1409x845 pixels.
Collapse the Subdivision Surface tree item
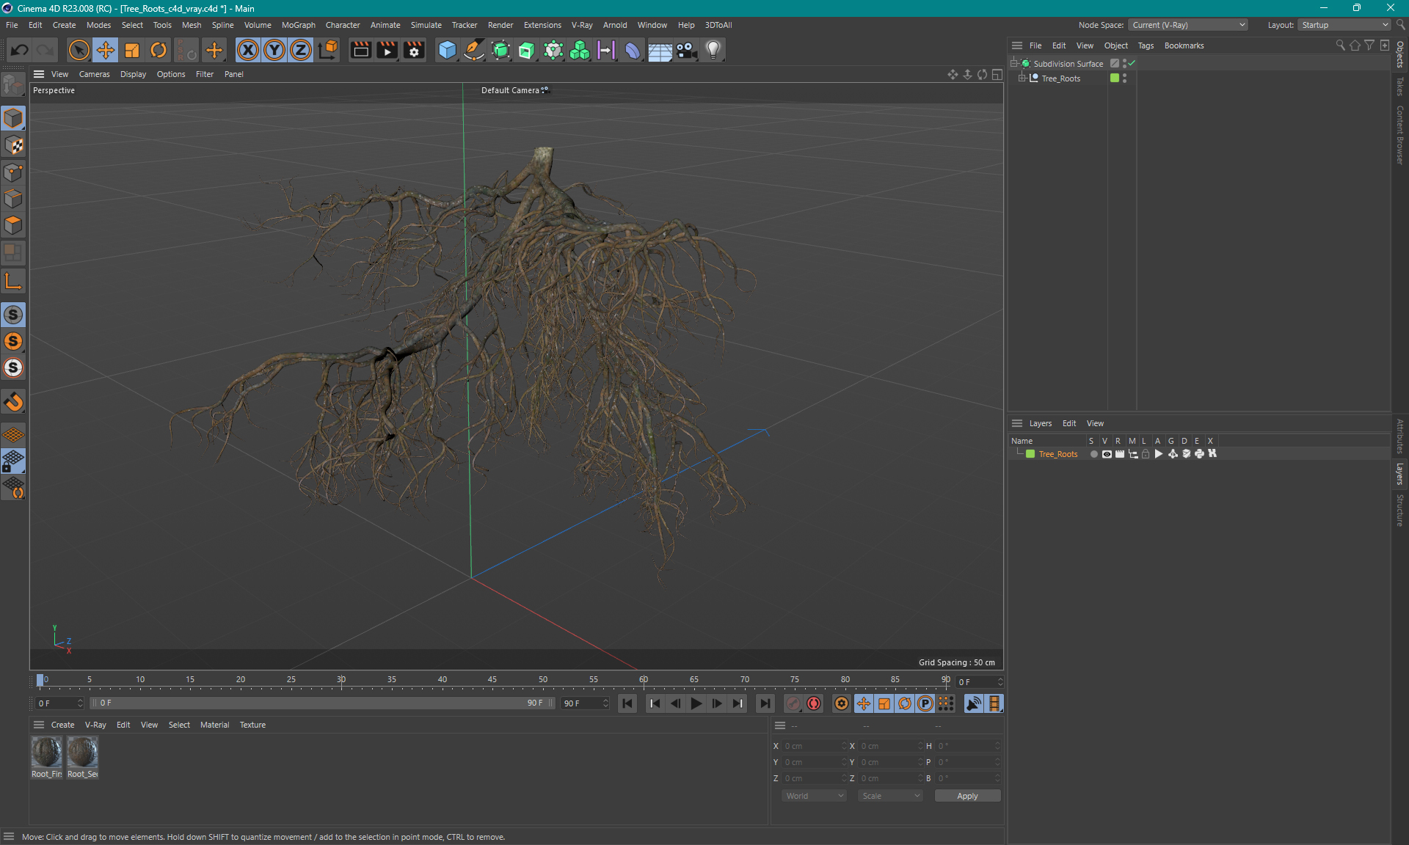(x=1014, y=64)
